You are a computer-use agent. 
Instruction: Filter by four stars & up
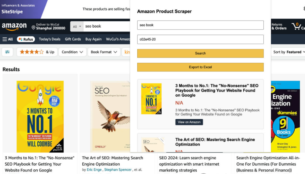click(36, 52)
